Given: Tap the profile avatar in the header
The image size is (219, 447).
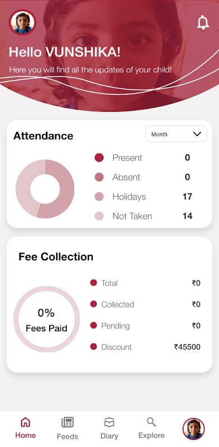Looking at the screenshot, I should pos(22,23).
